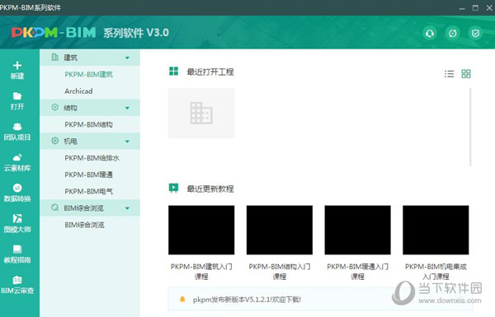Viewport: 495px width, 317px height.
Task: Select PKPM-BIM结构 module
Action: [x=89, y=124]
